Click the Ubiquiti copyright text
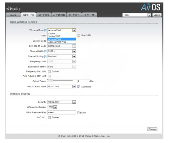This screenshot has height=143, width=169. (84, 136)
